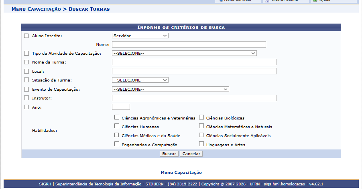This screenshot has height=189, width=362.
Task: Expand the Evento de Capacitação dropdown
Action: click(x=171, y=89)
